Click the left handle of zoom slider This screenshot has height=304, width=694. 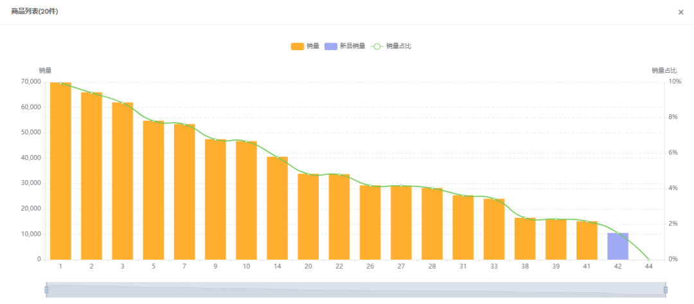tap(46, 290)
